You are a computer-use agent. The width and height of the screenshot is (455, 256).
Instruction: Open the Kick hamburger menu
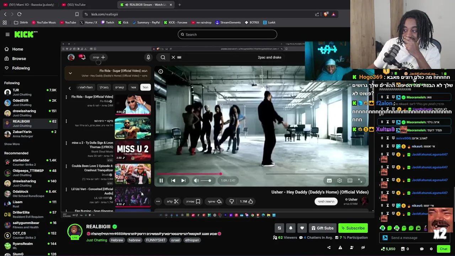pyautogui.click(x=7, y=34)
